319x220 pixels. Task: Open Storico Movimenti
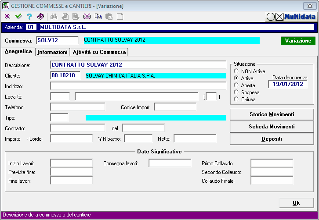pos(272,114)
